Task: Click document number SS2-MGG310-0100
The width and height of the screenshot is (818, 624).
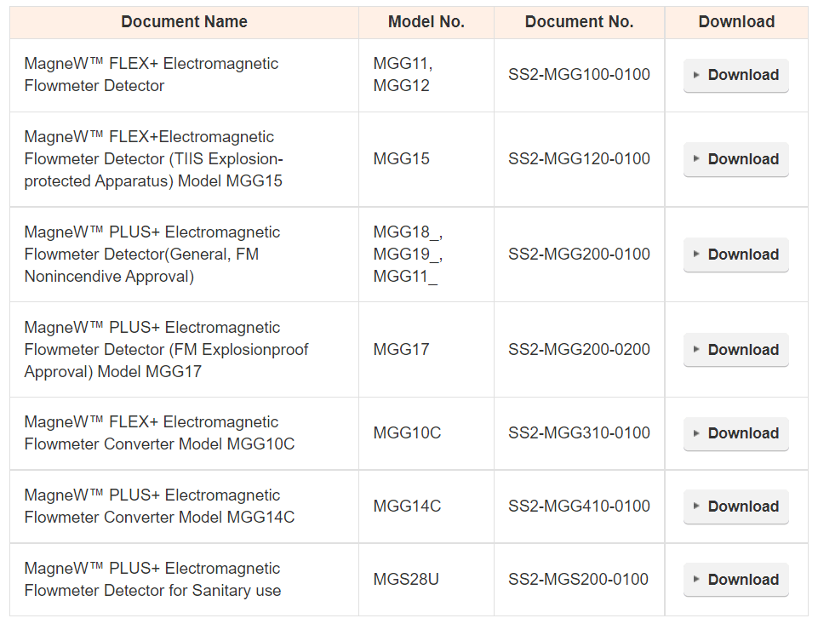Action: point(579,433)
